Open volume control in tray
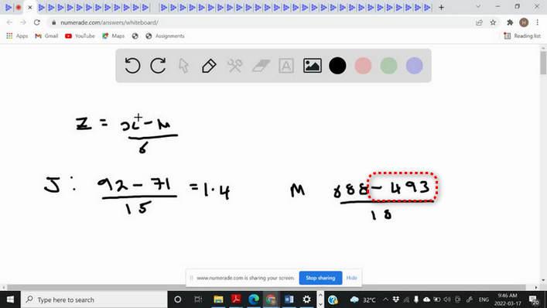The height and width of the screenshot is (308, 547). point(447,299)
